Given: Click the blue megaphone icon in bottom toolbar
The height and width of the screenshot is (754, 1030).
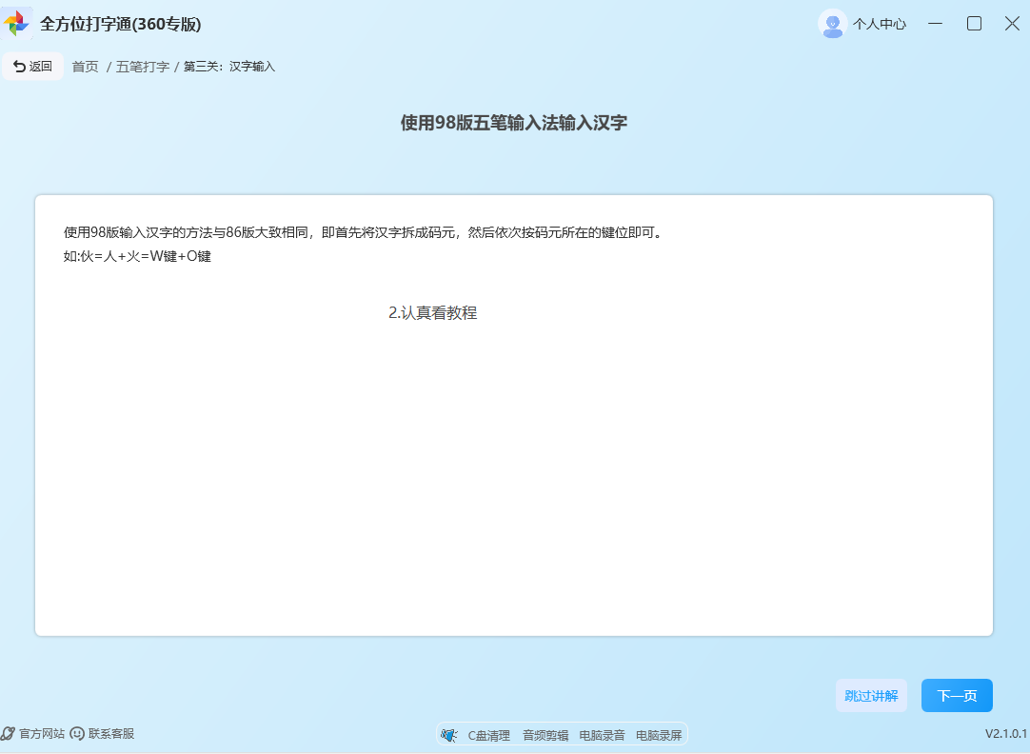Looking at the screenshot, I should tap(447, 734).
